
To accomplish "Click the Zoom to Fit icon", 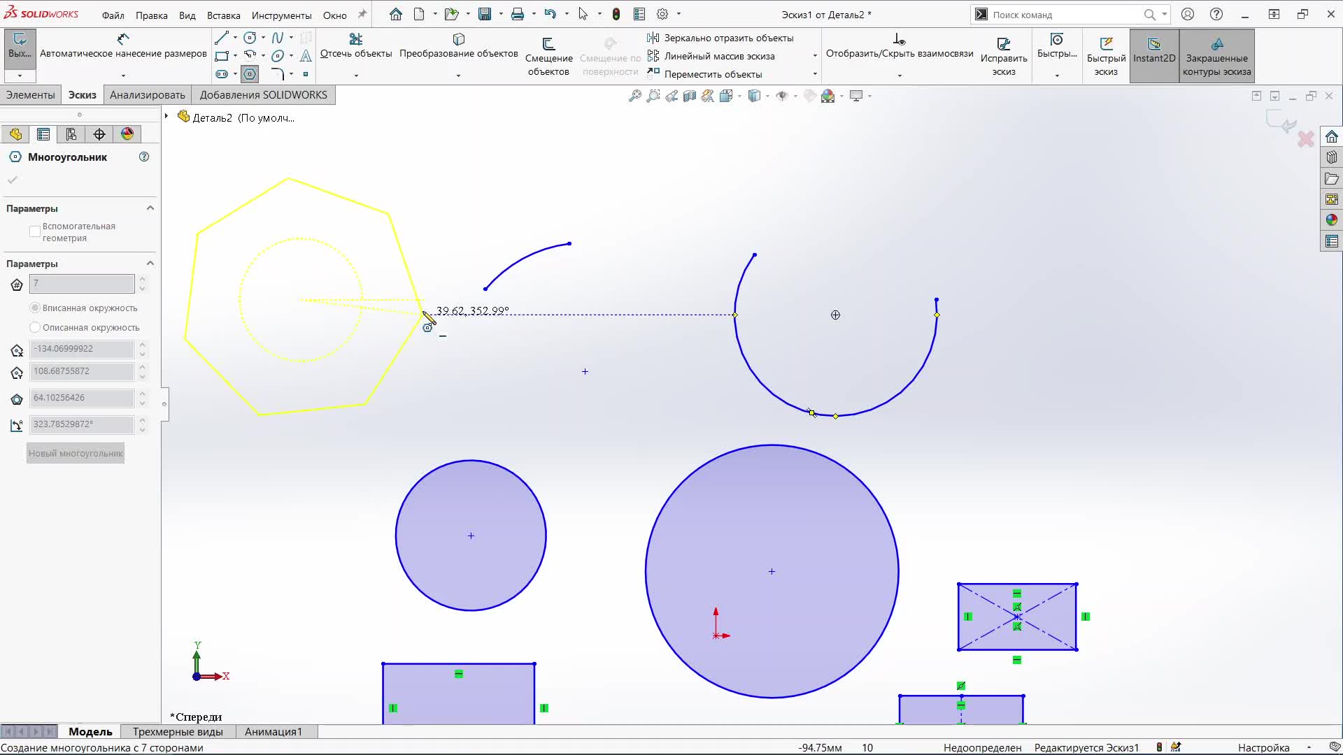I will (x=635, y=96).
